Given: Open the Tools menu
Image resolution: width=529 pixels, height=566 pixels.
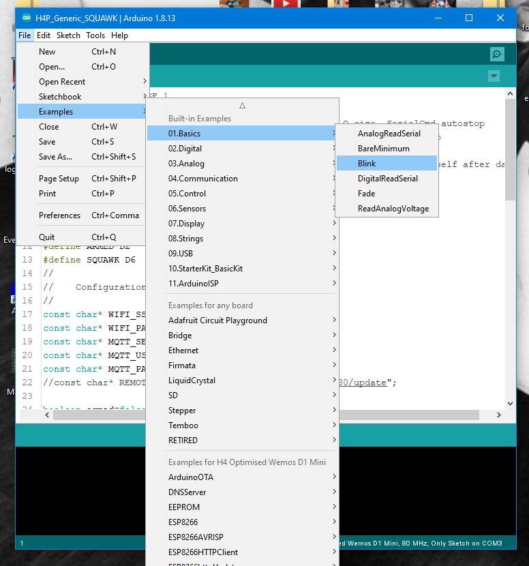Looking at the screenshot, I should tap(95, 35).
